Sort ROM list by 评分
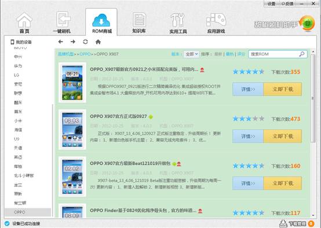Image resolution: width=321 pixels, height=228 pixels. (x=241, y=54)
